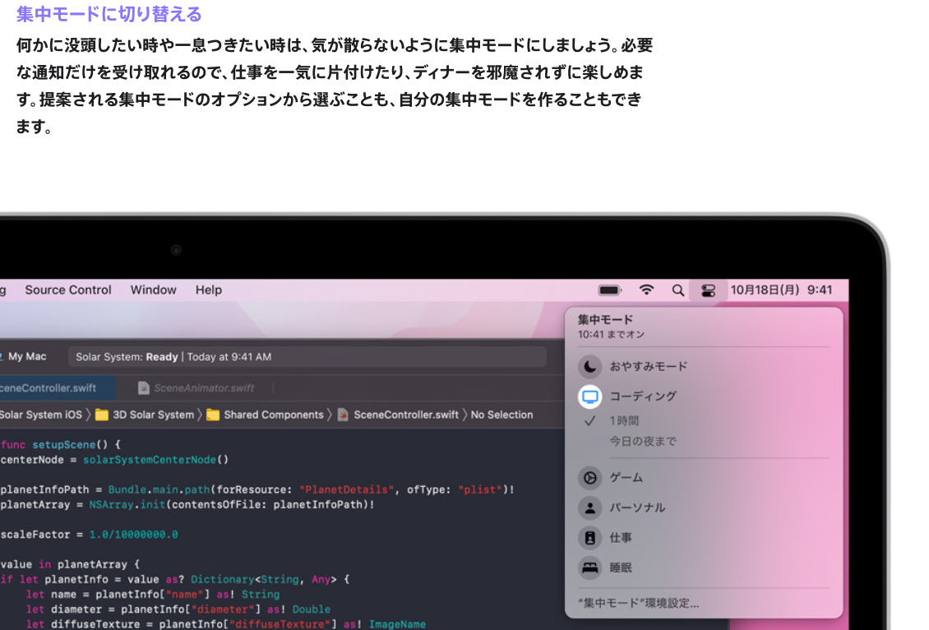Switch to the SceneController.swift tab
This screenshot has height=630, width=929.
click(x=58, y=388)
